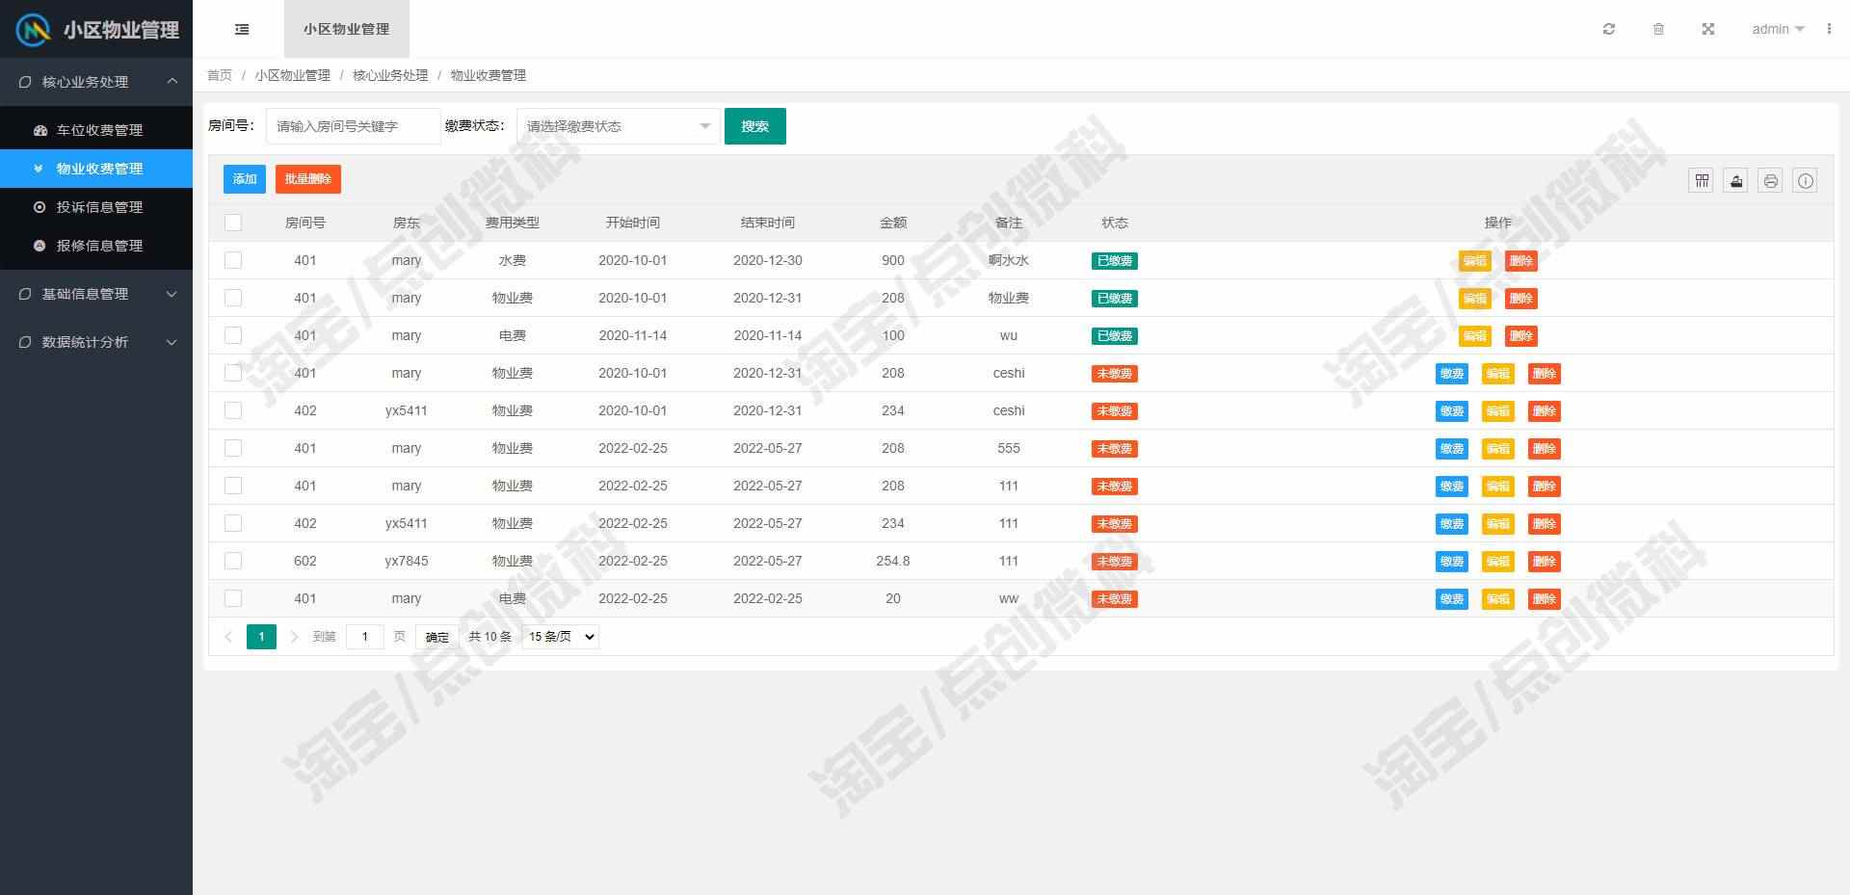Click 缴费 for row with remark ww
The image size is (1850, 895).
[x=1451, y=599]
